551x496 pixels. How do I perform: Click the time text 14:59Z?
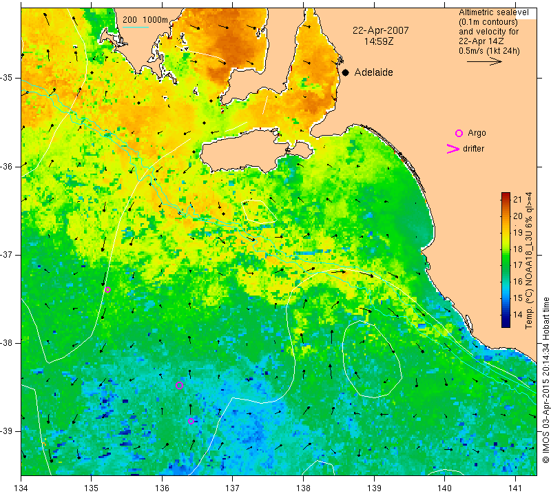(378, 41)
